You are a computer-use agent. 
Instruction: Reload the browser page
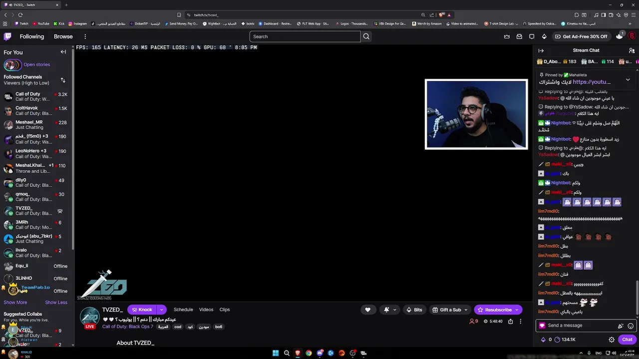[x=20, y=15]
